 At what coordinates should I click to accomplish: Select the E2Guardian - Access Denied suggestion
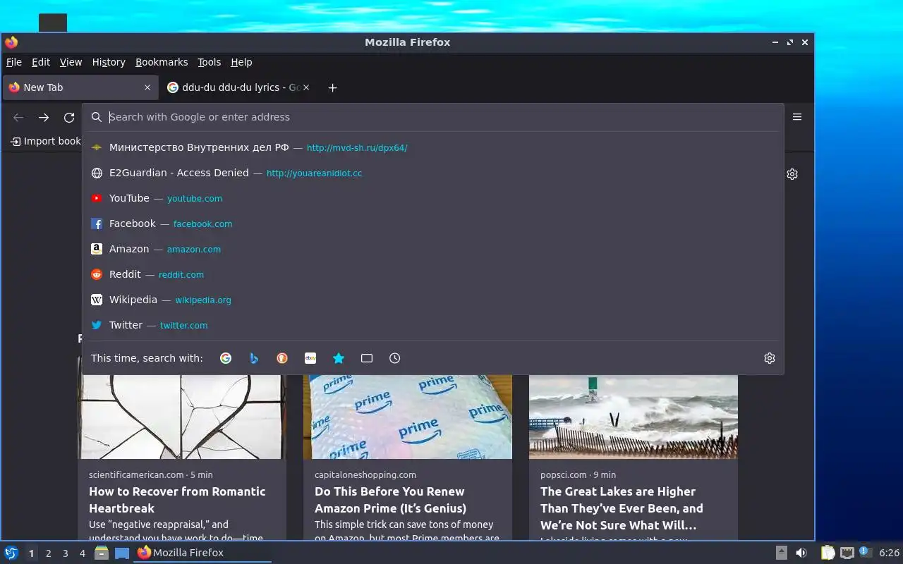tap(433, 173)
